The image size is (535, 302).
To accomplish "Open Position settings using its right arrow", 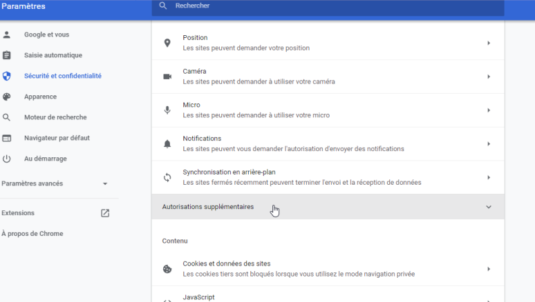I will tap(489, 43).
